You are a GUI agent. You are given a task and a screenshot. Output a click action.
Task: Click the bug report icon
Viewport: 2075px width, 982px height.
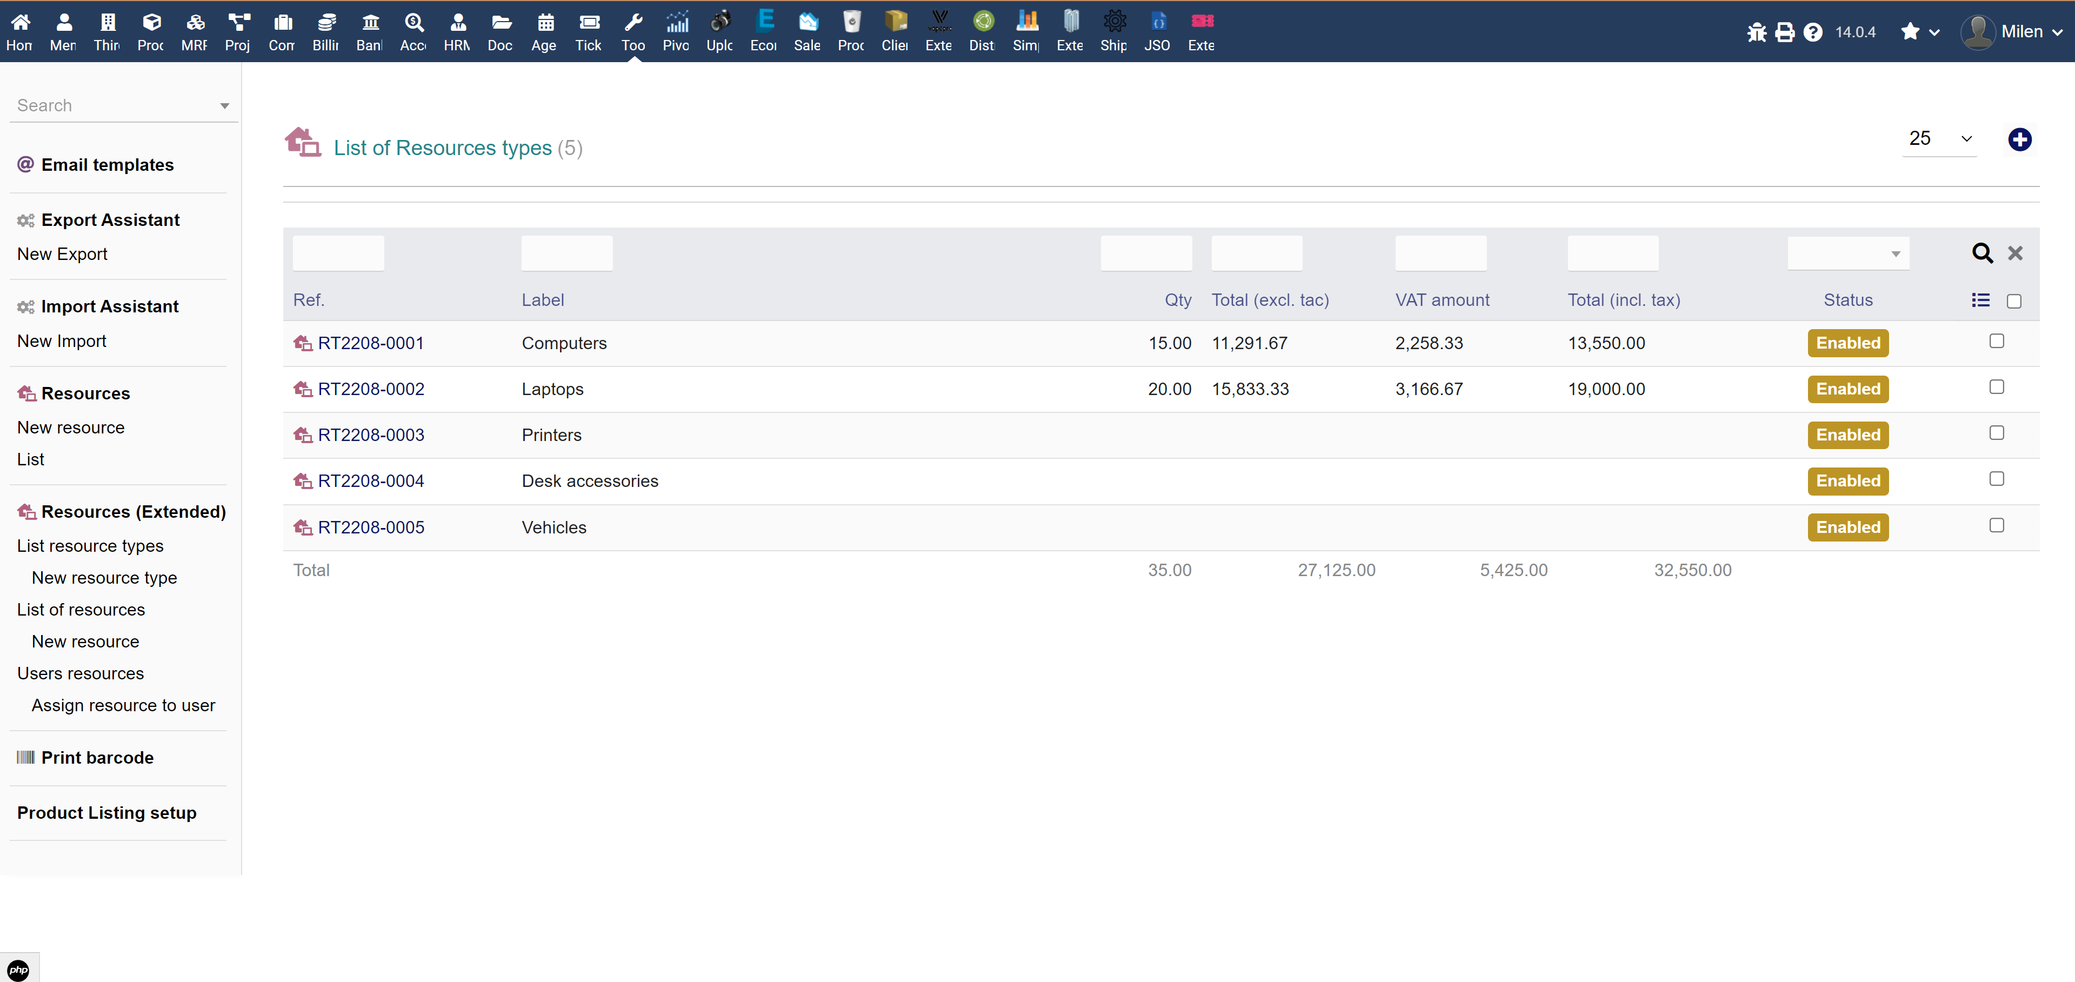coord(1758,32)
